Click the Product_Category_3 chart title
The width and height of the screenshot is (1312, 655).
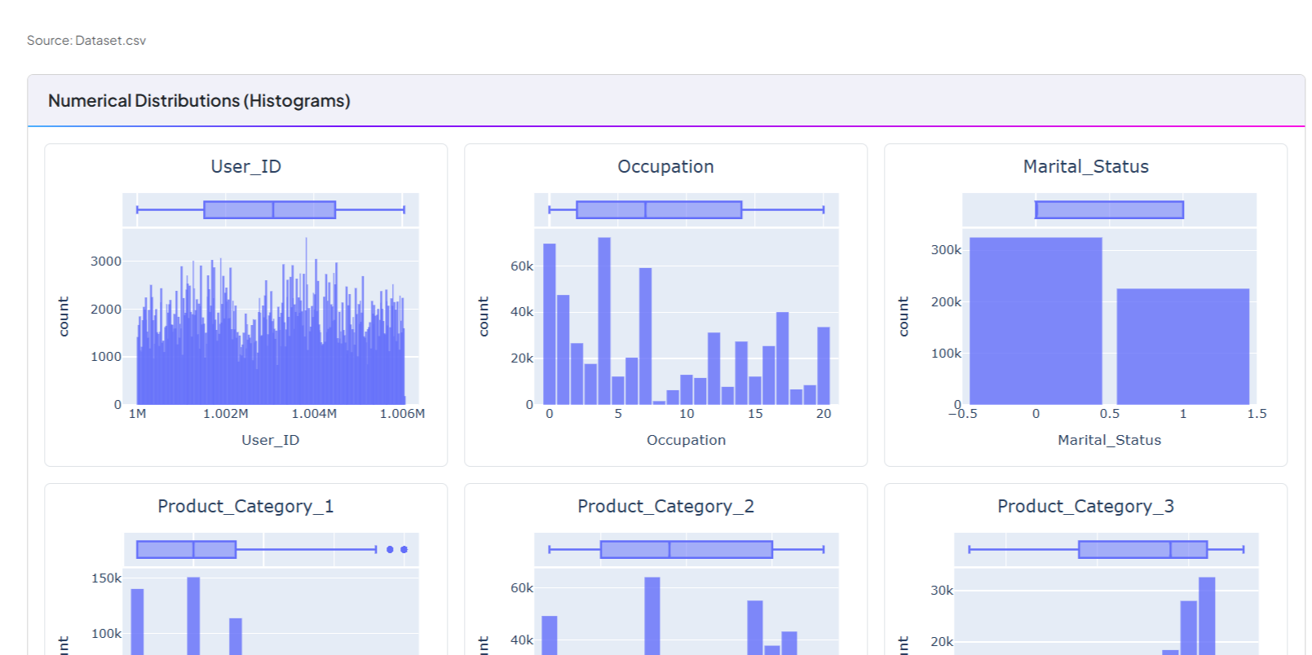pos(1085,506)
